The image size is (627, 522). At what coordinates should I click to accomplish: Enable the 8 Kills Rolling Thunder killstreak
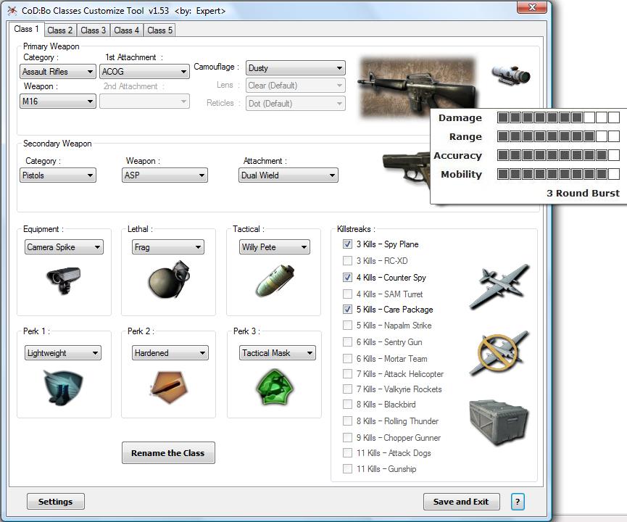click(347, 421)
